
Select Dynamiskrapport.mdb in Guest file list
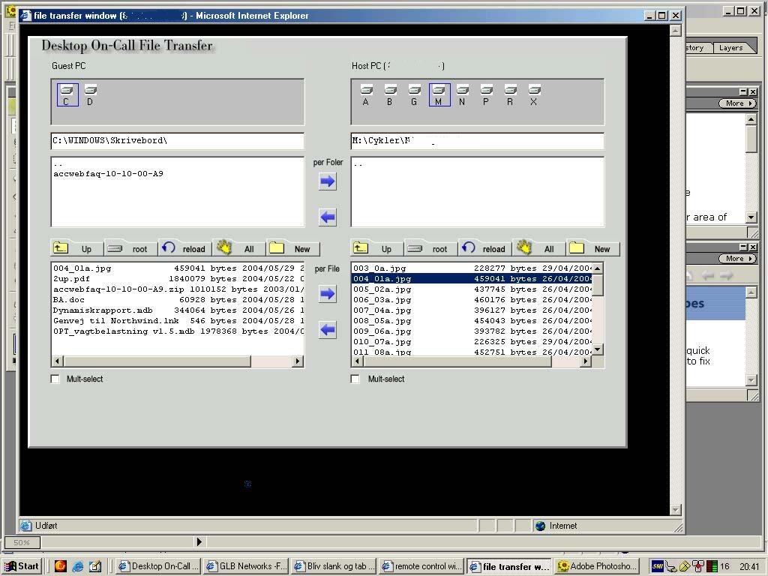tap(178, 310)
